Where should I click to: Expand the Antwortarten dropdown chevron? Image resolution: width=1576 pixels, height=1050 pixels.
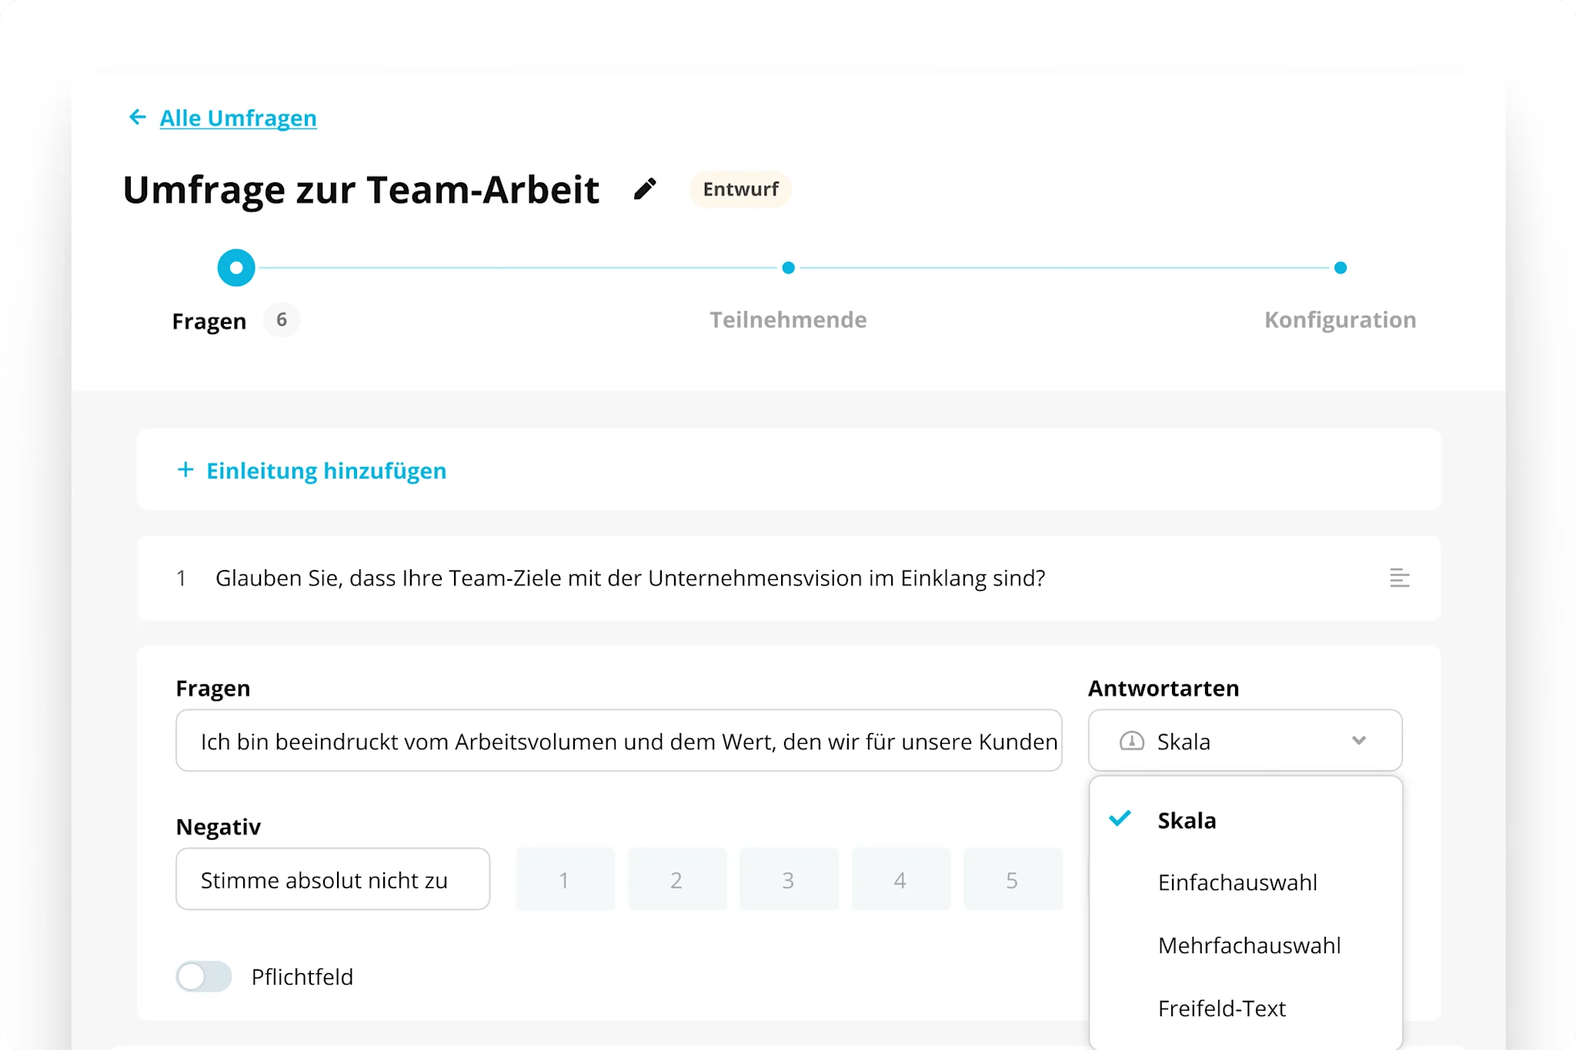(x=1359, y=741)
